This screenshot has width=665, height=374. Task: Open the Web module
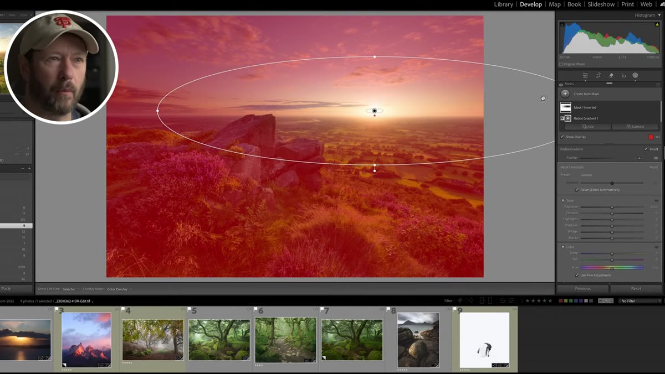pos(647,4)
